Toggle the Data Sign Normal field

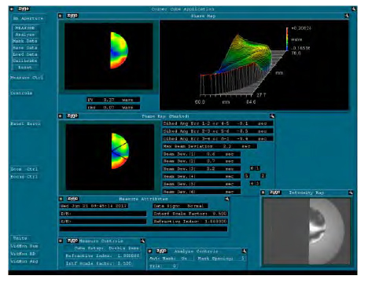click(x=181, y=206)
